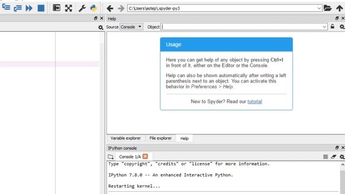
Task: Close the editor pane
Action: pyautogui.click(x=101, y=18)
